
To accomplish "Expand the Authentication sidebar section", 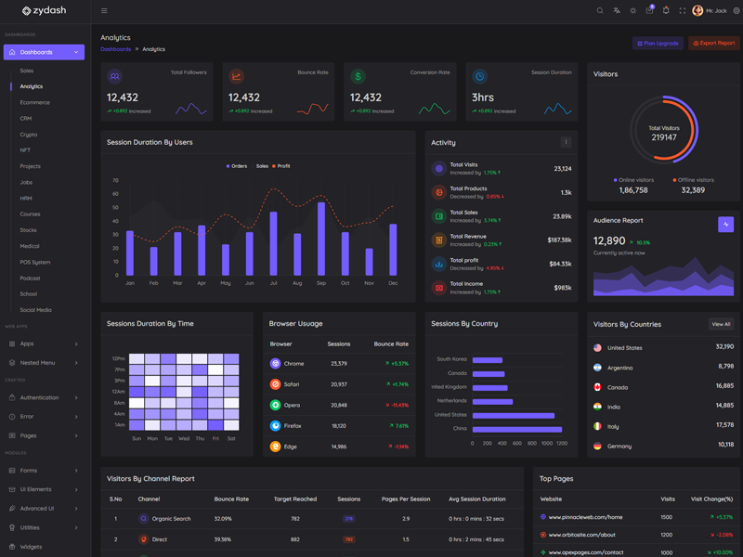I will (44, 397).
